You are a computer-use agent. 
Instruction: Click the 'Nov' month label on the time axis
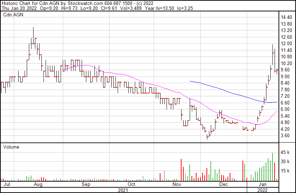pyautogui.click(x=177, y=184)
